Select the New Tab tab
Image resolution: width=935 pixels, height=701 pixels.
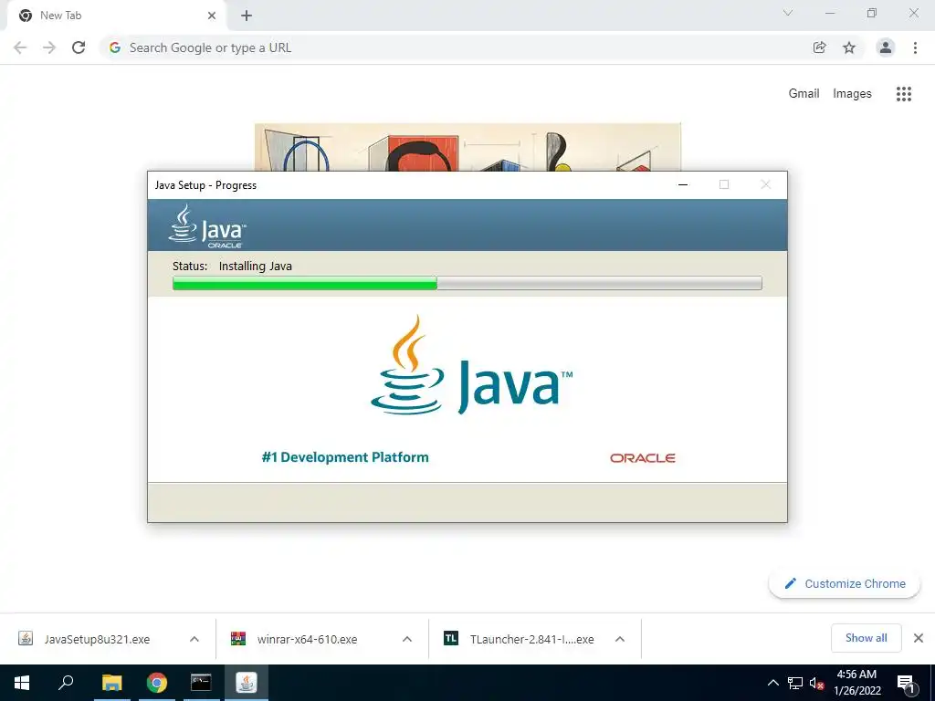coord(116,16)
